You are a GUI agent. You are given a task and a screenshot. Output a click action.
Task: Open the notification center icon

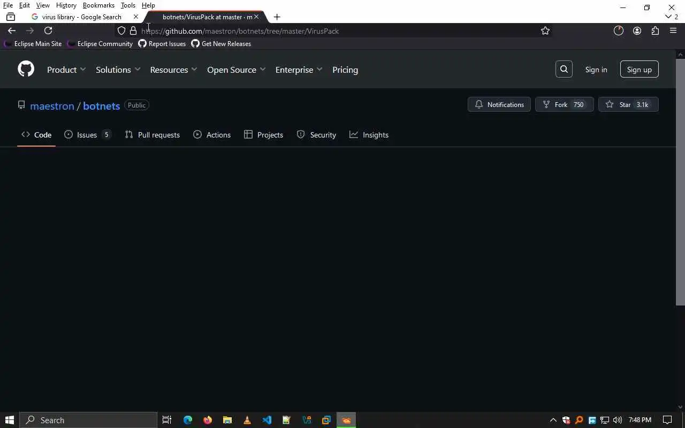pos(667,420)
